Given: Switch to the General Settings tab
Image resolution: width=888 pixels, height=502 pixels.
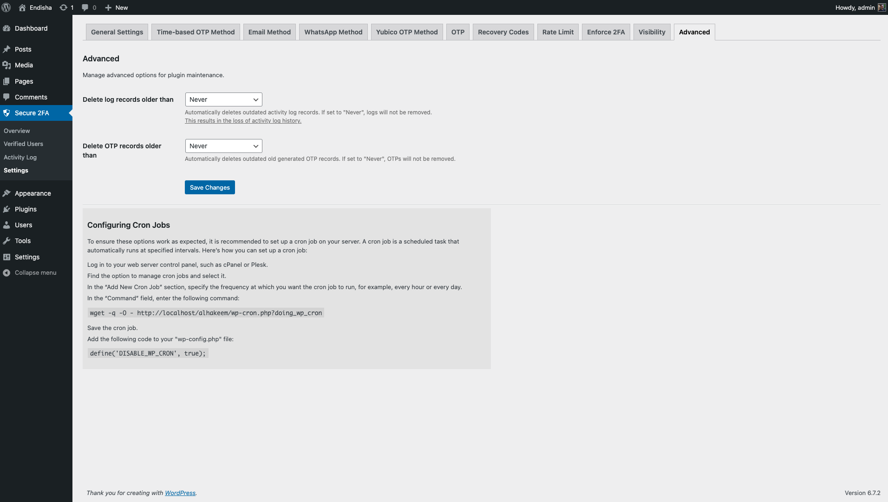Looking at the screenshot, I should tap(117, 32).
